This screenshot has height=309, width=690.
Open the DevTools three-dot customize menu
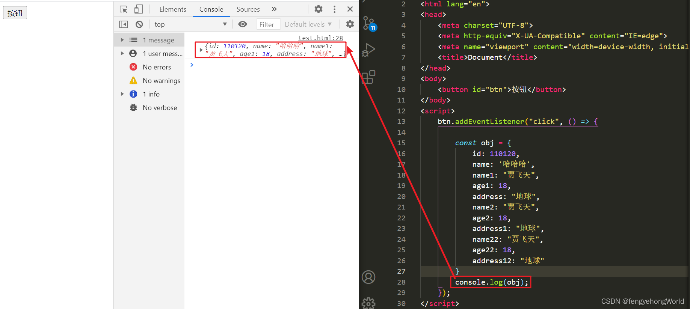[x=334, y=9]
